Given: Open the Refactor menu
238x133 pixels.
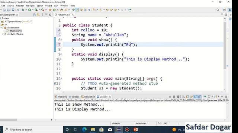Looking at the screenshot, I should [x=20, y=6].
